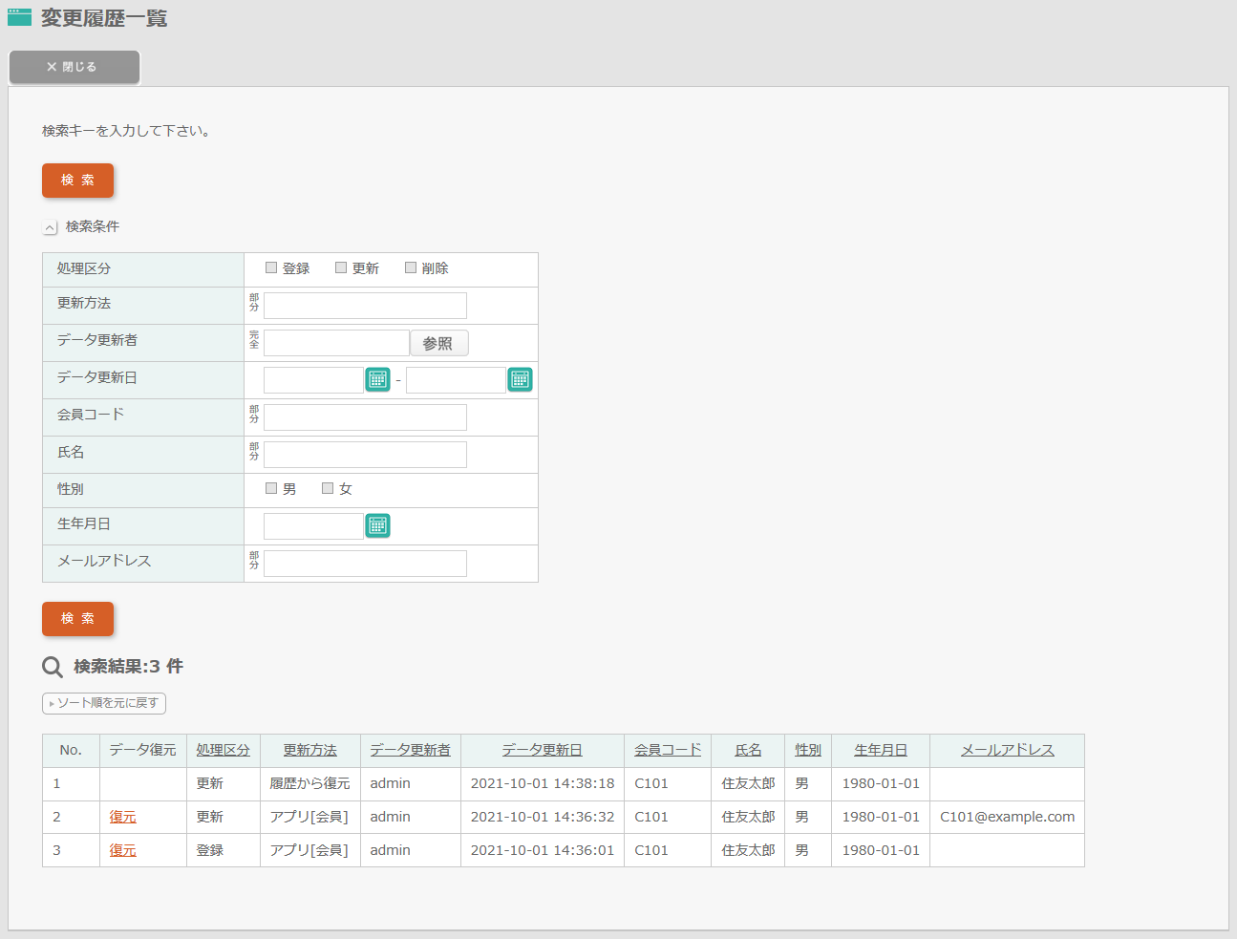Focus the 生年月日 date input
1237x939 pixels.
click(x=313, y=526)
